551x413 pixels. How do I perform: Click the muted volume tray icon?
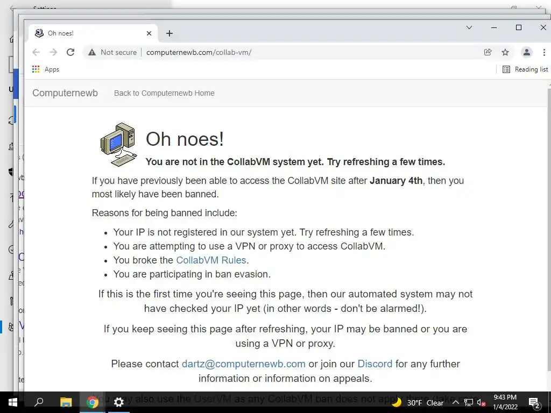[x=481, y=402]
